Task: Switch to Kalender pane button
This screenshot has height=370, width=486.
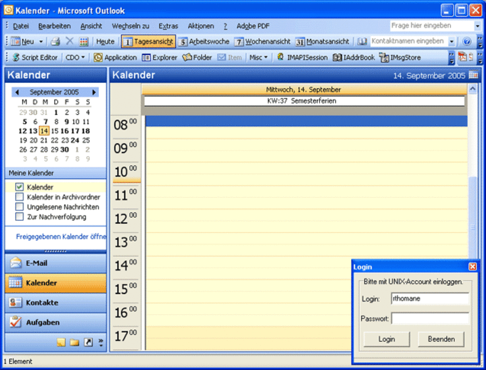Action: [56, 283]
